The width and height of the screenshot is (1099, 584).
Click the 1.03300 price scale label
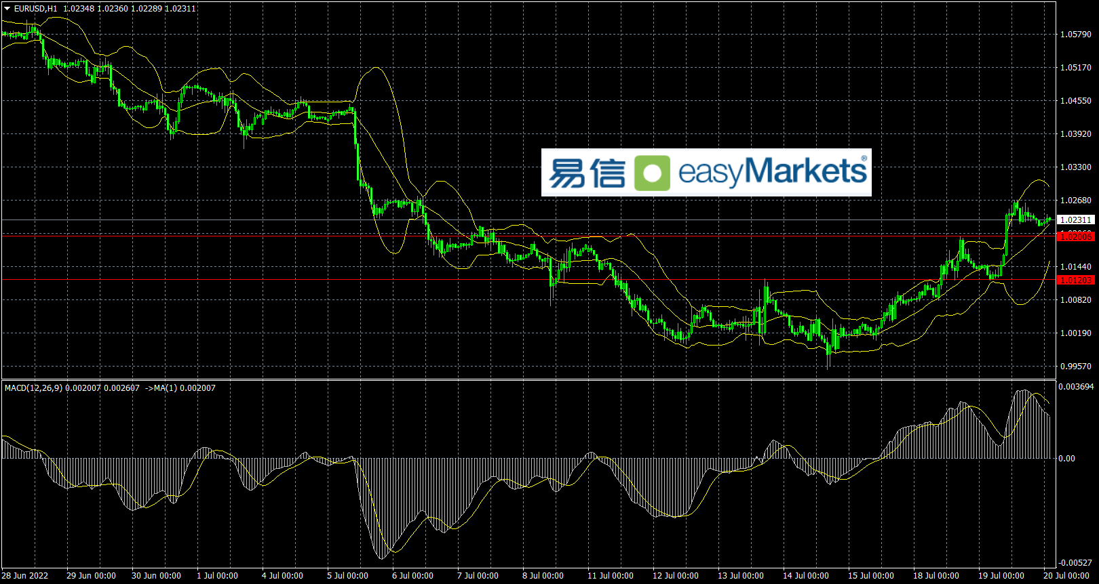(x=1076, y=167)
